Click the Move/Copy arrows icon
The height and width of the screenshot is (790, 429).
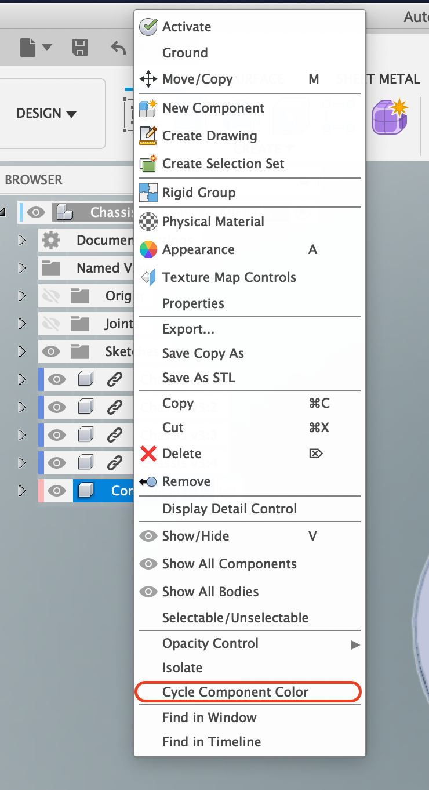(x=149, y=79)
